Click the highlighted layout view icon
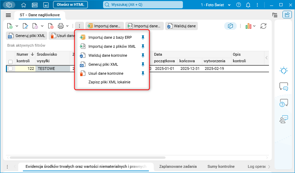This screenshot has height=173, width=295. [x=230, y=26]
